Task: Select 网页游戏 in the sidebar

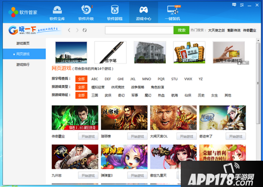Action: (x=24, y=54)
